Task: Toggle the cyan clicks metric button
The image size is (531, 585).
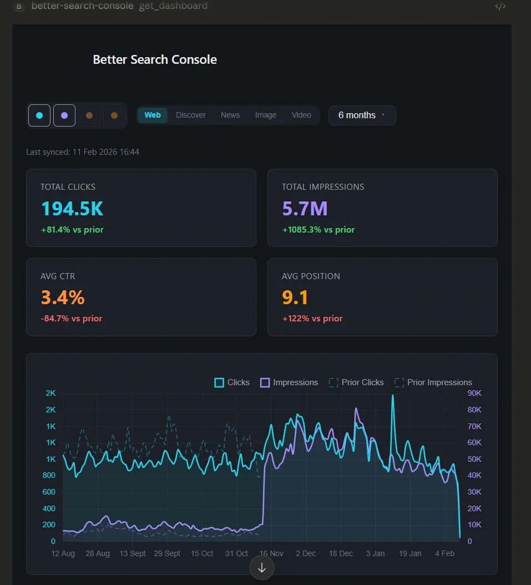Action: tap(39, 115)
